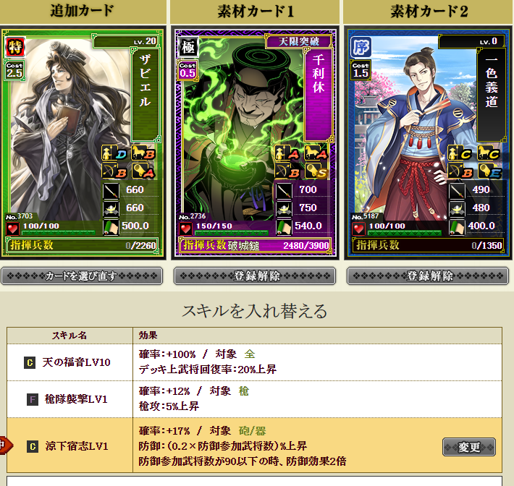Select the 一色義道 card thumbnail
The width and height of the screenshot is (514, 486).
428,142
